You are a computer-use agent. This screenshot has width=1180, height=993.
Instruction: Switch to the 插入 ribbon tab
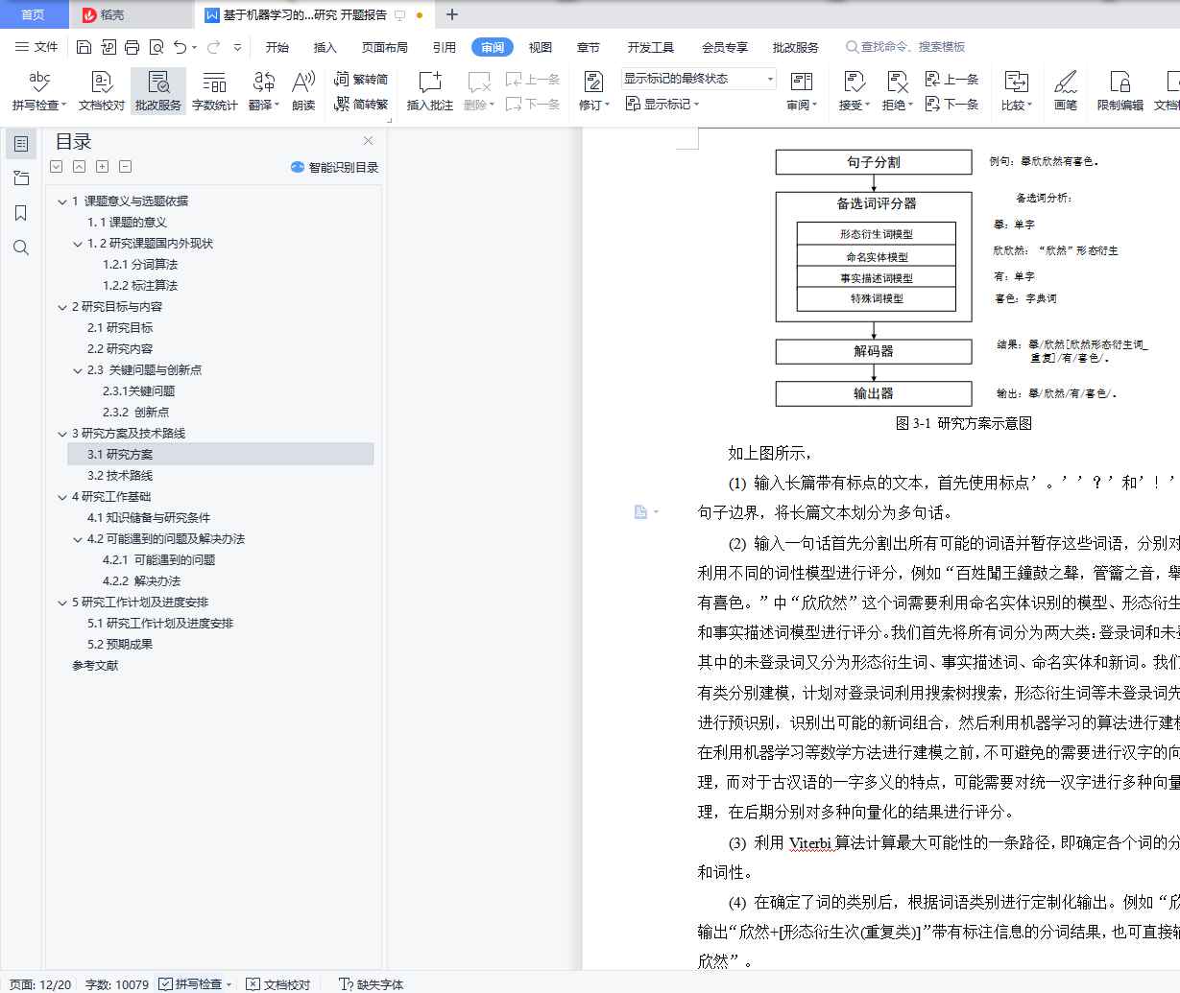(x=325, y=47)
